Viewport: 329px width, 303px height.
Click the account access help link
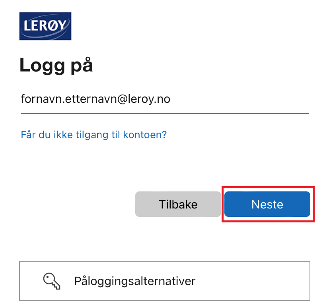[x=93, y=135]
